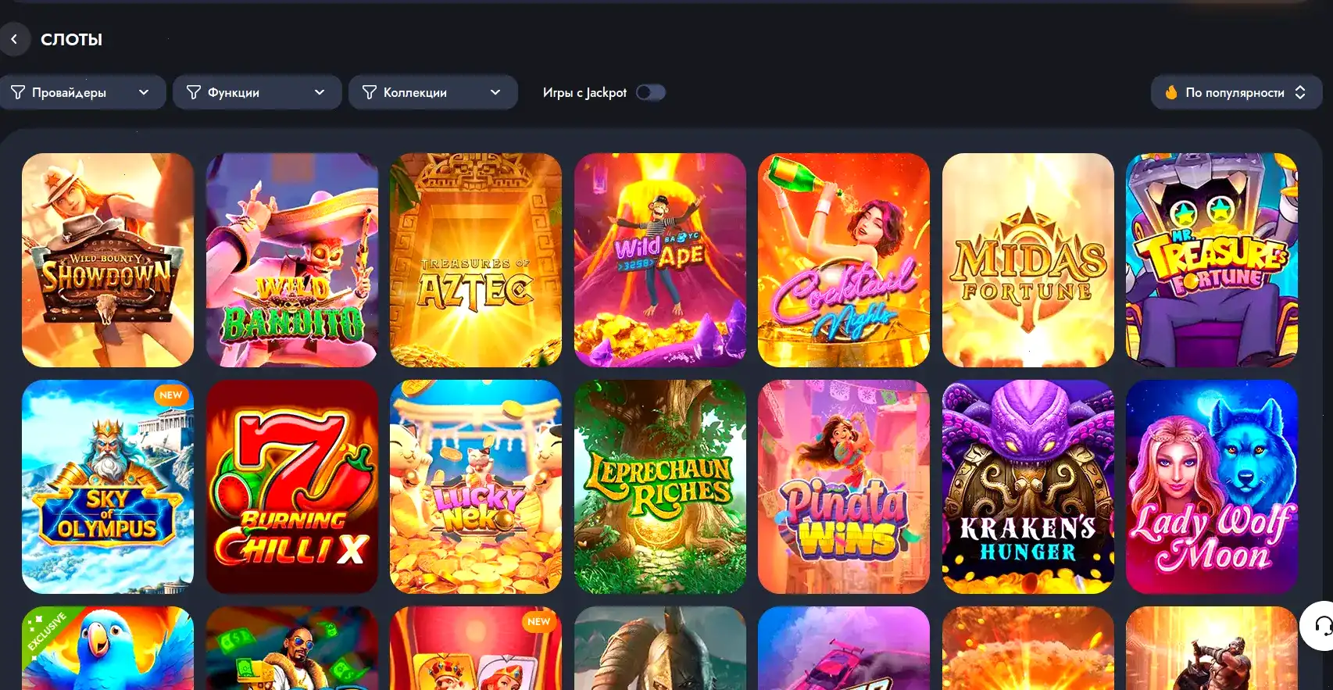Click the funnel icon in Провайдеры filter

point(18,92)
